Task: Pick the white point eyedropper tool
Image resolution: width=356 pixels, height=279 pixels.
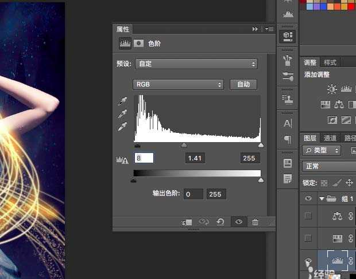Action: (x=121, y=125)
